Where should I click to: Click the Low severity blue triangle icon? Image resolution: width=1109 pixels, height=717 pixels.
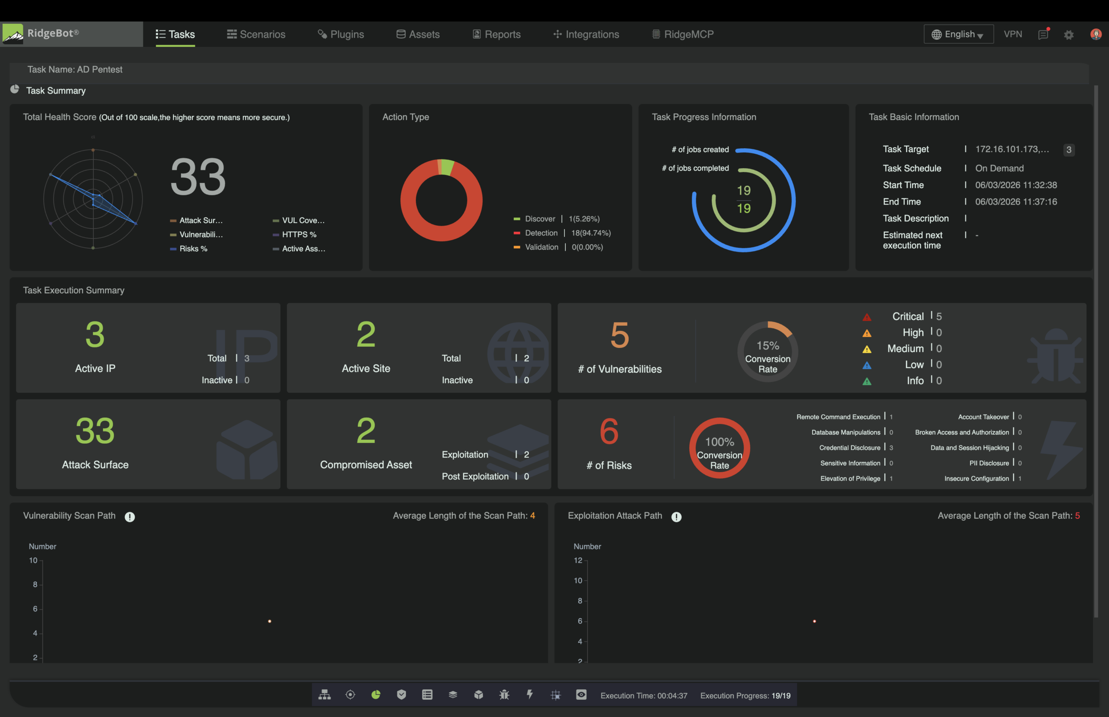coord(866,366)
